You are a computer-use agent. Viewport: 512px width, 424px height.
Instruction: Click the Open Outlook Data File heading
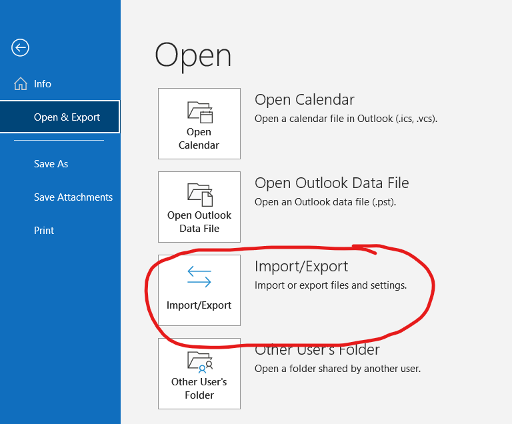click(331, 183)
